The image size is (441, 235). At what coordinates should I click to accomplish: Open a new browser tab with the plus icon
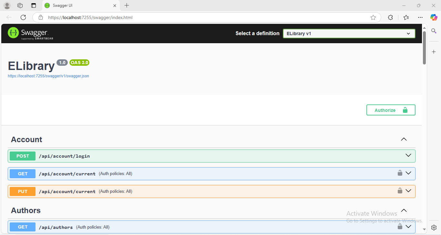click(127, 5)
